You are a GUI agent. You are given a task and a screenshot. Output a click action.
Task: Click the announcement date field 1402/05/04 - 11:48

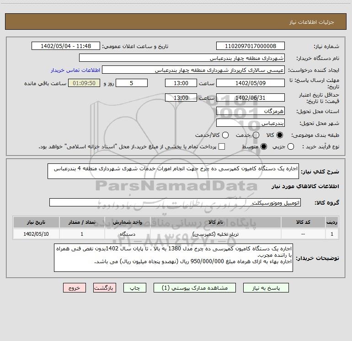coord(66,46)
